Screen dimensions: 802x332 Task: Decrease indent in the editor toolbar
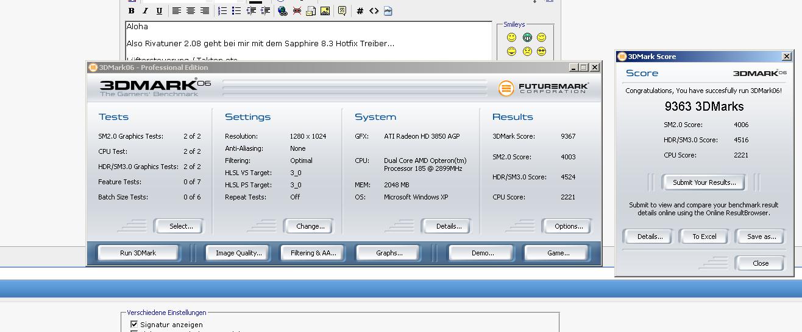coord(251,11)
